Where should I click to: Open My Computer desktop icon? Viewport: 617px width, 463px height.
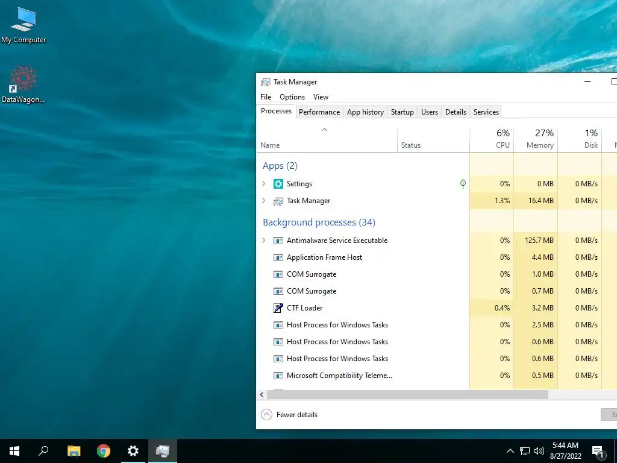point(23,25)
